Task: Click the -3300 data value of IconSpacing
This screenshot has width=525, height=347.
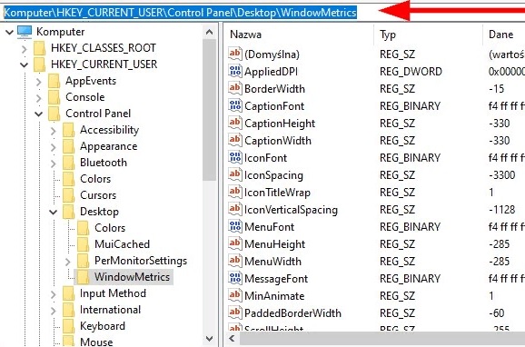Action: point(502,174)
